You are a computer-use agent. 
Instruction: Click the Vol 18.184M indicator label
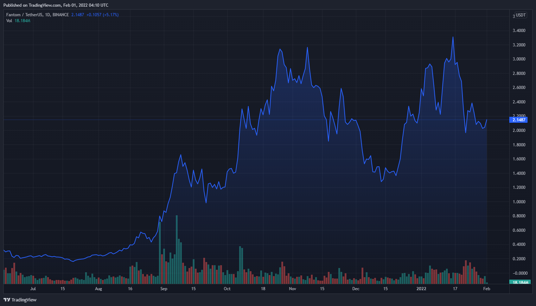click(x=18, y=21)
